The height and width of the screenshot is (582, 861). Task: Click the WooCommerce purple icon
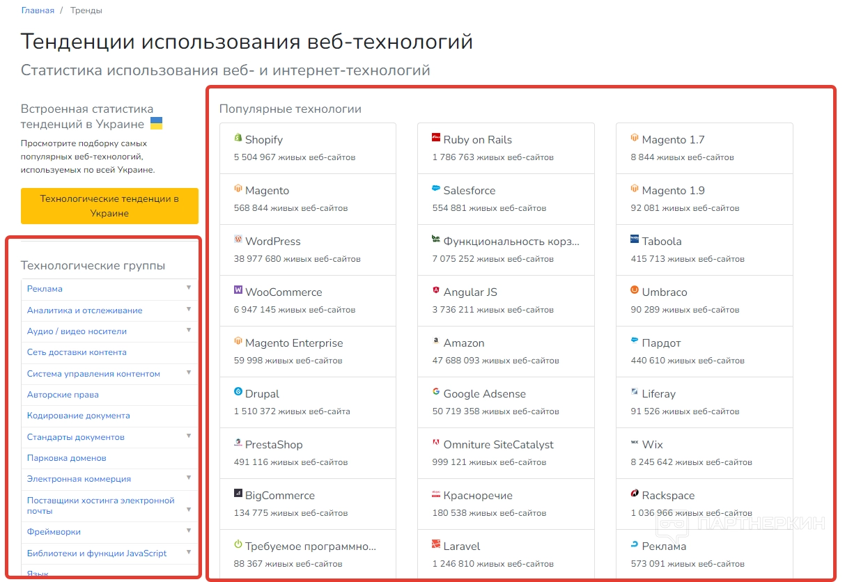click(x=238, y=290)
